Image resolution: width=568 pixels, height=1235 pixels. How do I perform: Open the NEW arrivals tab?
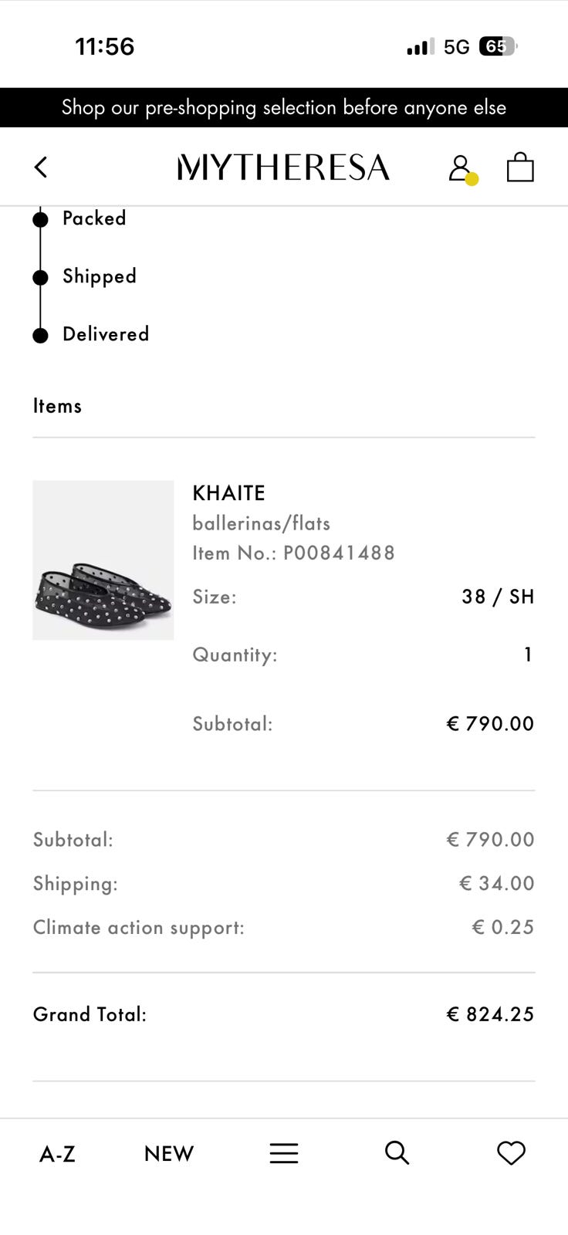(x=169, y=1154)
